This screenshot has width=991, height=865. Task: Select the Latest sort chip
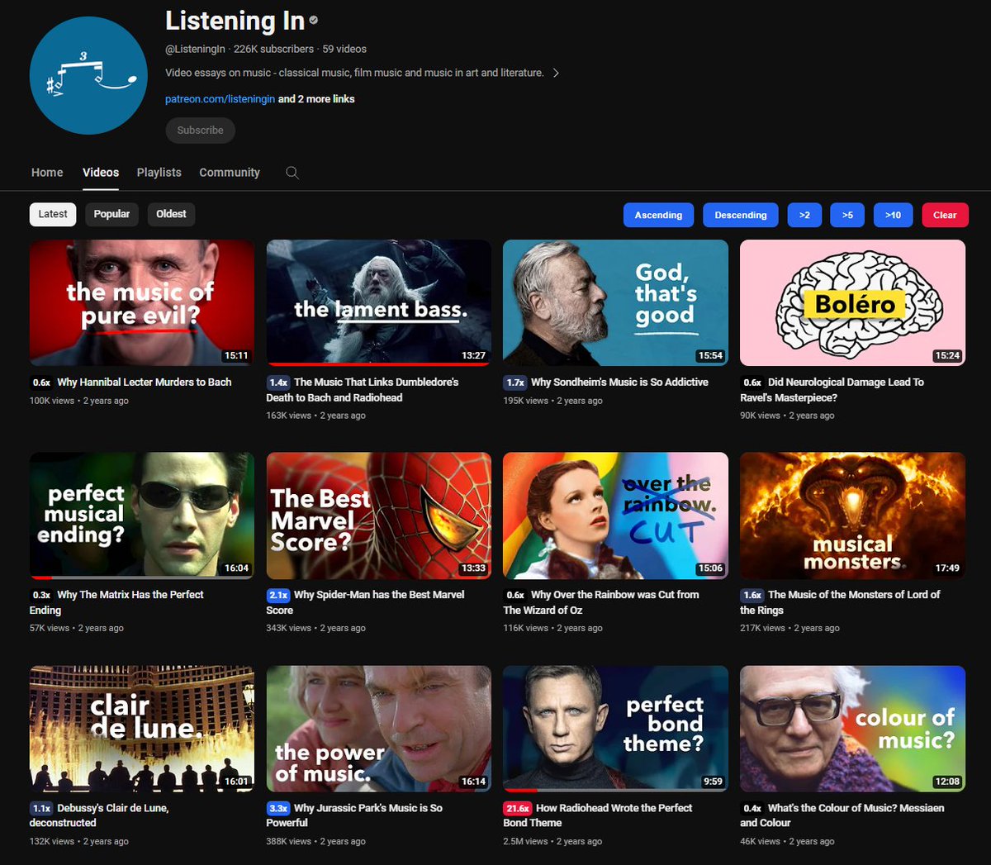(53, 214)
